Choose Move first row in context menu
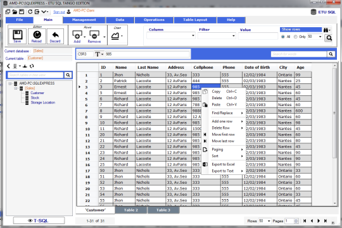 tap(224, 135)
